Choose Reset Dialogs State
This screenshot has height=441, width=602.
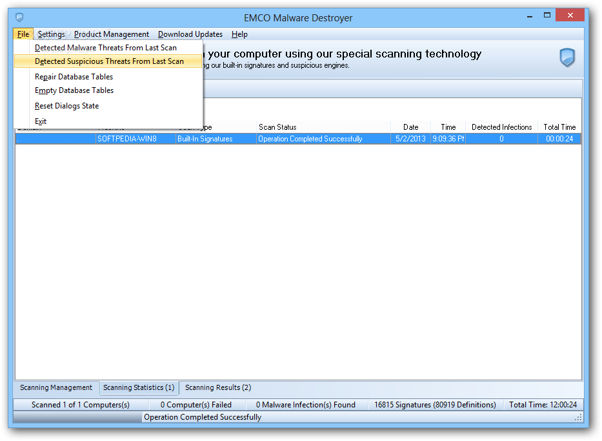click(x=108, y=106)
